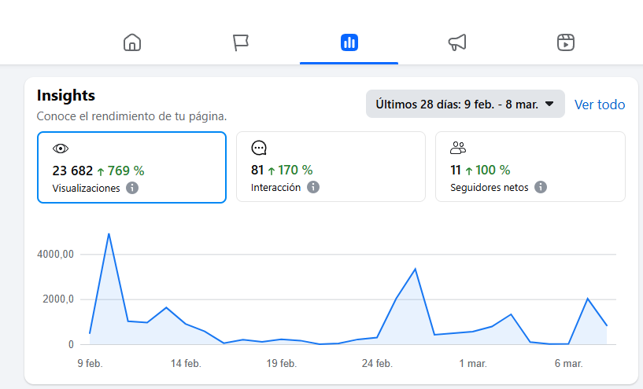
Task: Click the 100 % increase figure
Action: [493, 170]
